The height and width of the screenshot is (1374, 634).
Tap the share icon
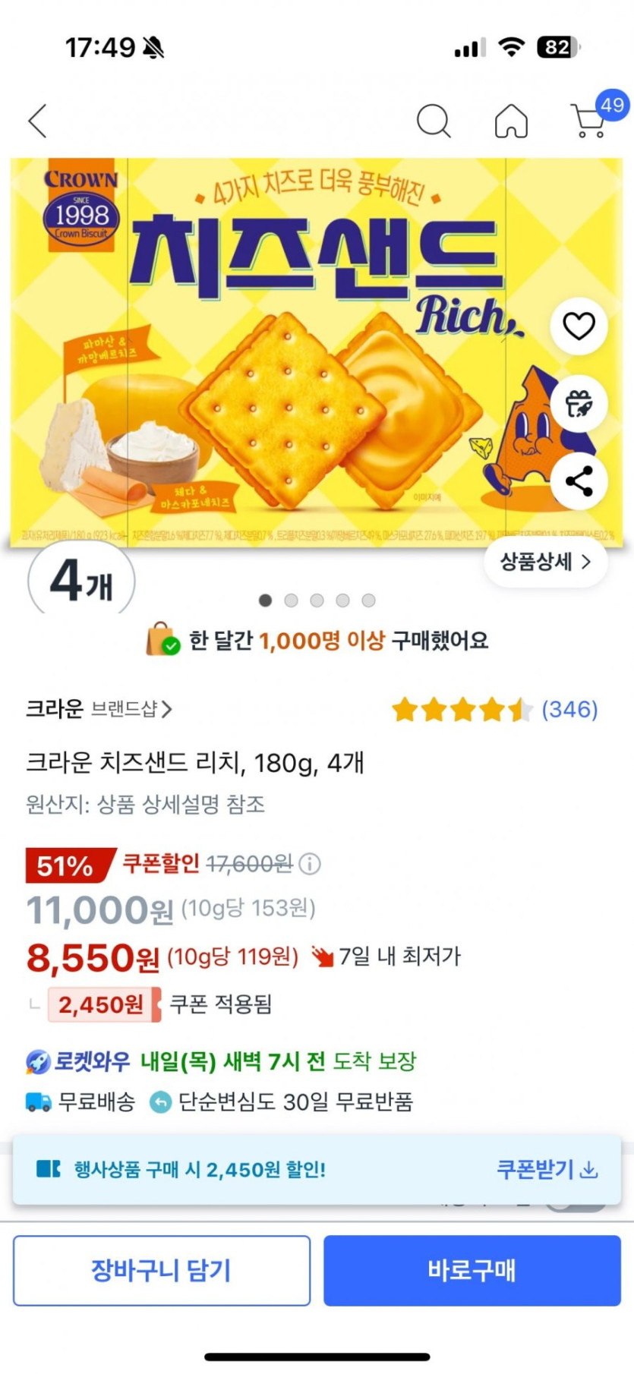tap(579, 481)
